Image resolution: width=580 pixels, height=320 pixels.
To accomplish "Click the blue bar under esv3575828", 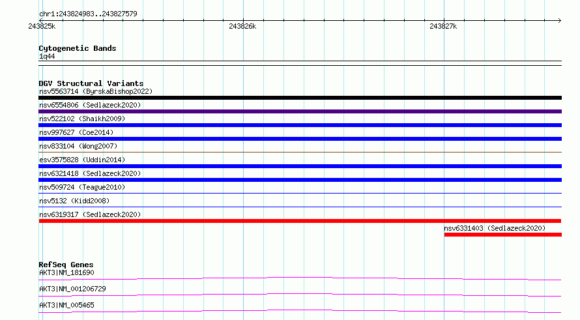I will point(300,166).
